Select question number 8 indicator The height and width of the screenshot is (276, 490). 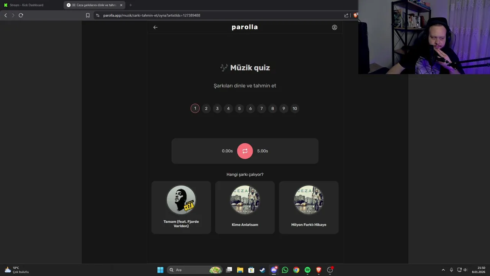273,108
